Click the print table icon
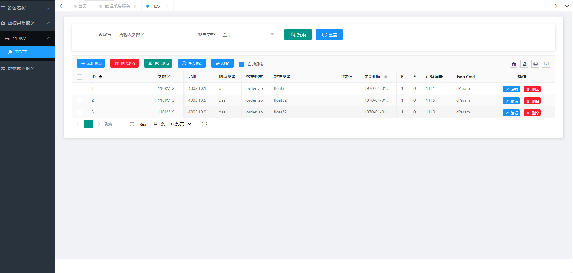Viewport: 573px width, 273px height. (x=535, y=64)
